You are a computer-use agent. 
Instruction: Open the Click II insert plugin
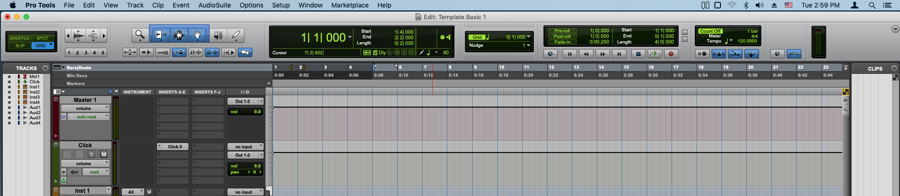pyautogui.click(x=175, y=147)
